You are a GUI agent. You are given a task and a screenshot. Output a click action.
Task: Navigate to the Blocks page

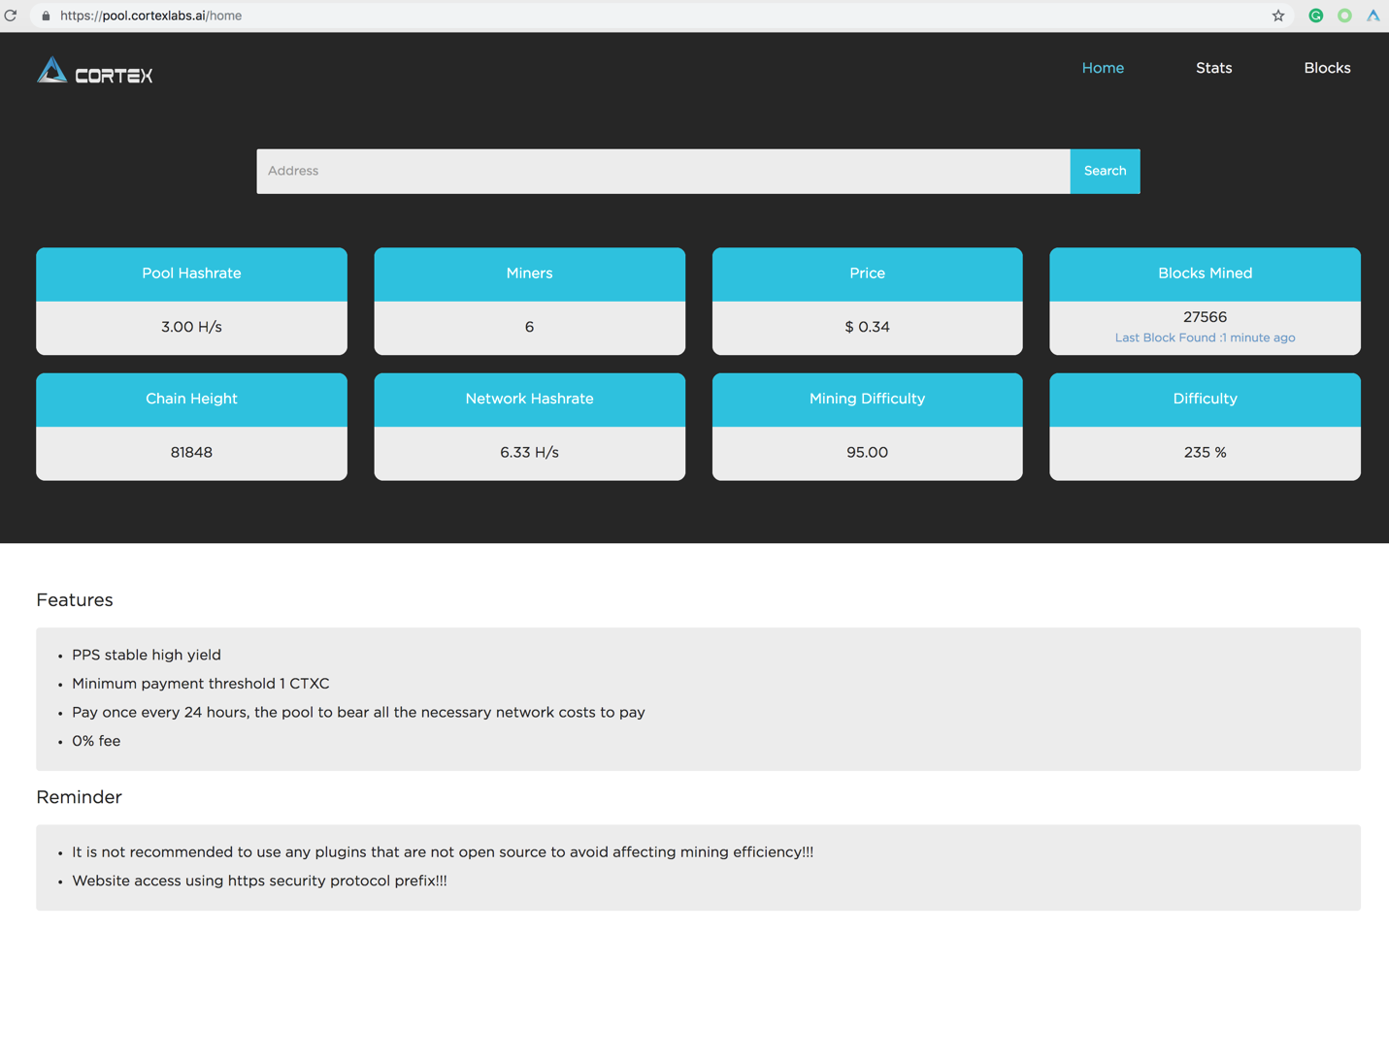[1327, 68]
